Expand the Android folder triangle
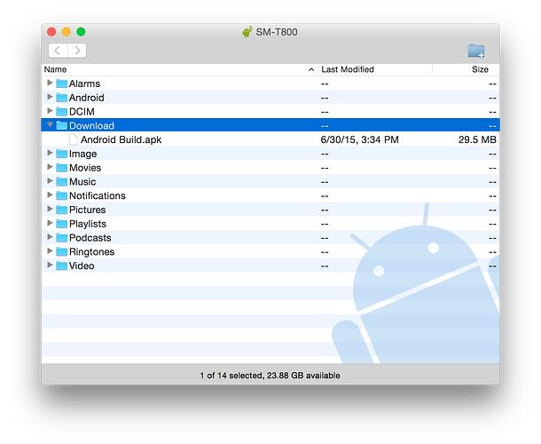Viewport: 541px width, 444px height. tap(50, 97)
